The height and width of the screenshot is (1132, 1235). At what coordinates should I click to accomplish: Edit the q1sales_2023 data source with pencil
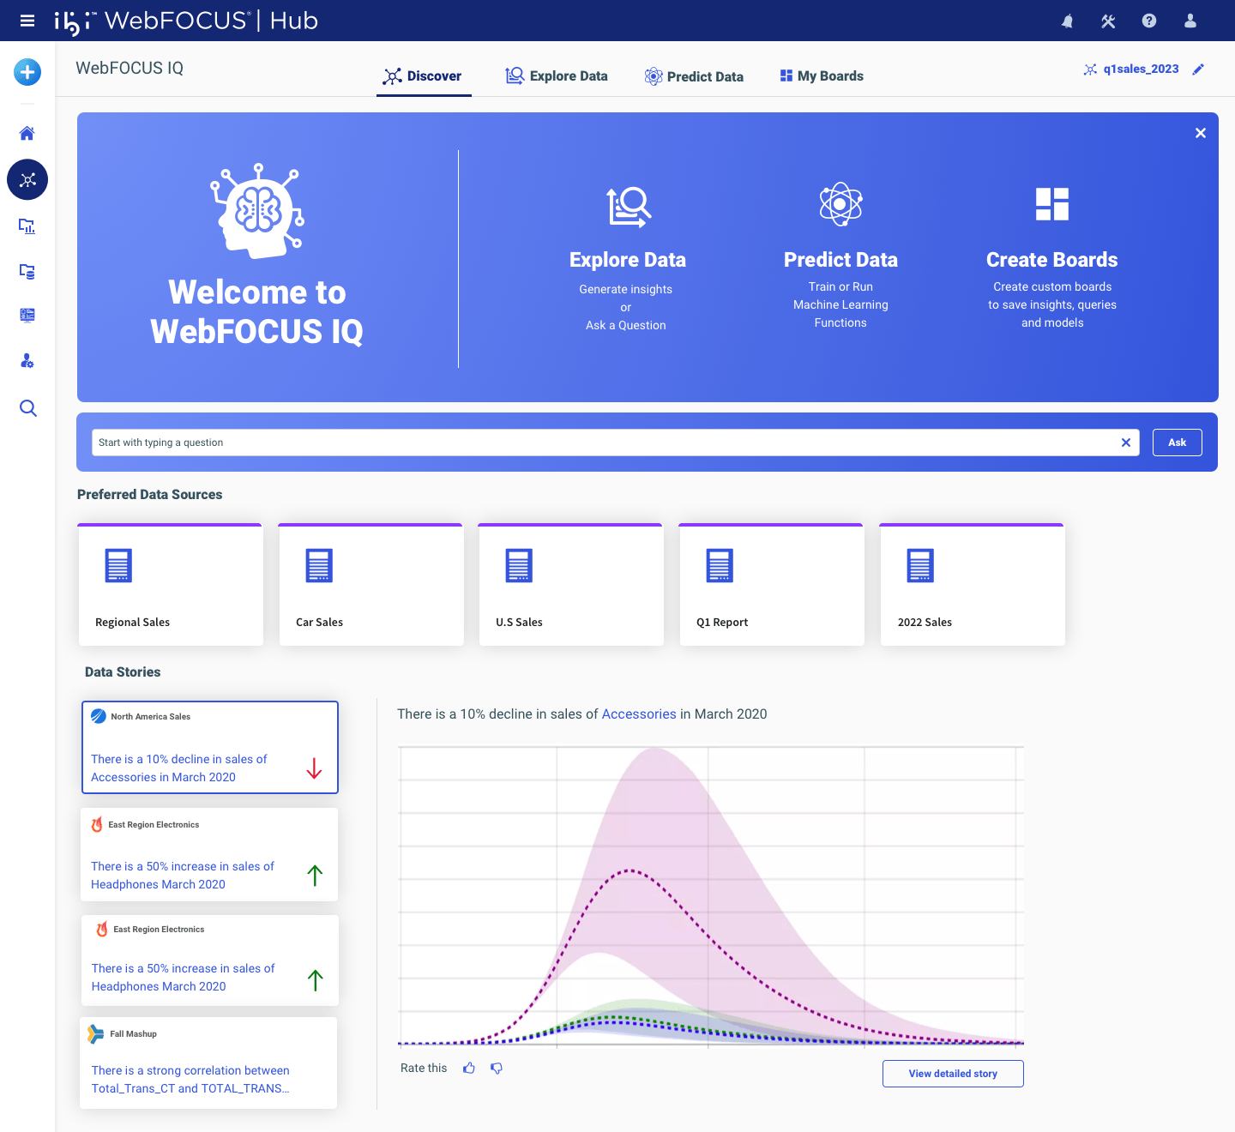click(1198, 69)
